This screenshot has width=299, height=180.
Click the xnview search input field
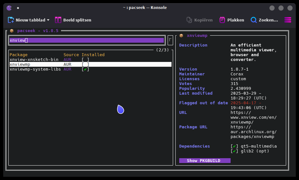coord(87,40)
